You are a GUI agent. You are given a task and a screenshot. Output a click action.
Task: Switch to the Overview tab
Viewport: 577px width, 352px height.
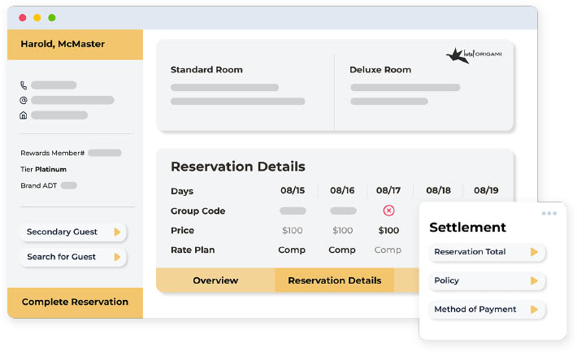click(215, 280)
